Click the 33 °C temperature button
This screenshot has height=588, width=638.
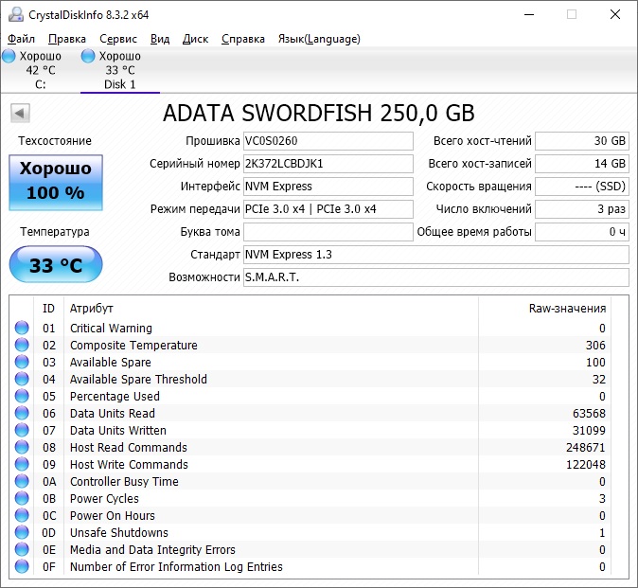(x=56, y=264)
